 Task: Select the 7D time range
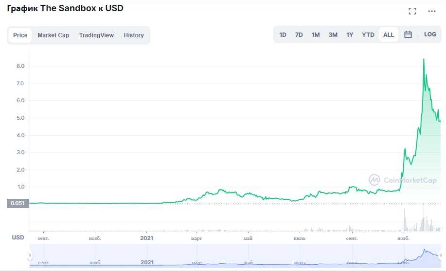click(x=299, y=35)
